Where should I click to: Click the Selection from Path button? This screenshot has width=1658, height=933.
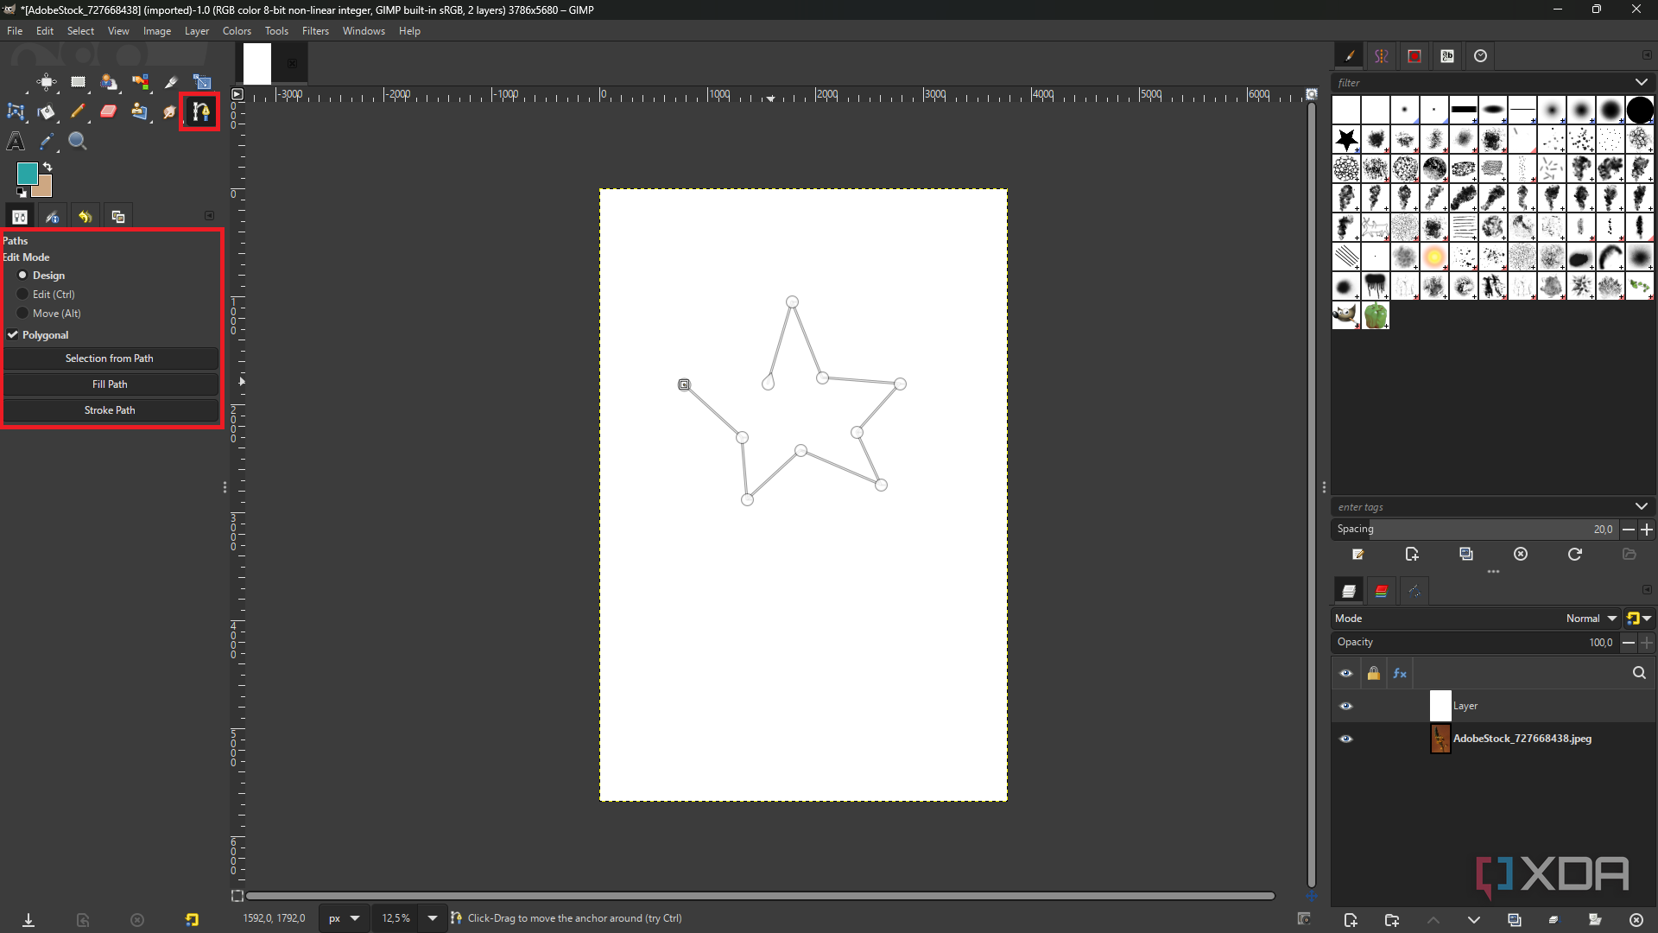point(110,359)
